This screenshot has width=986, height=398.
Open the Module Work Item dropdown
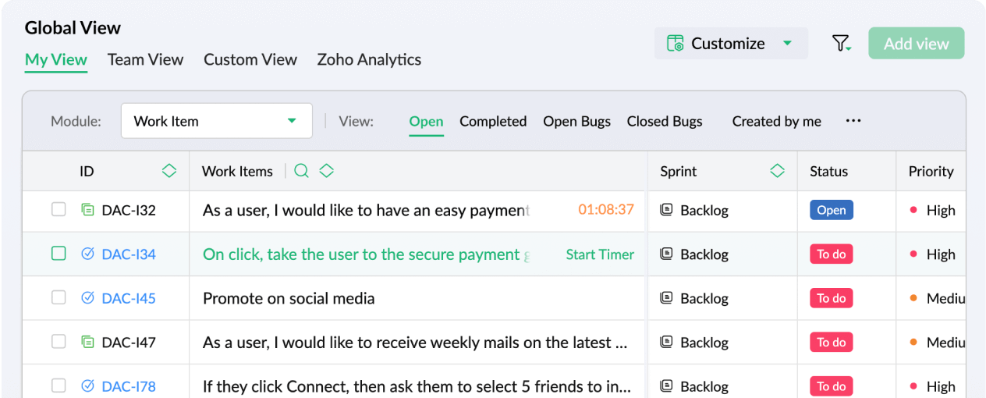point(216,121)
